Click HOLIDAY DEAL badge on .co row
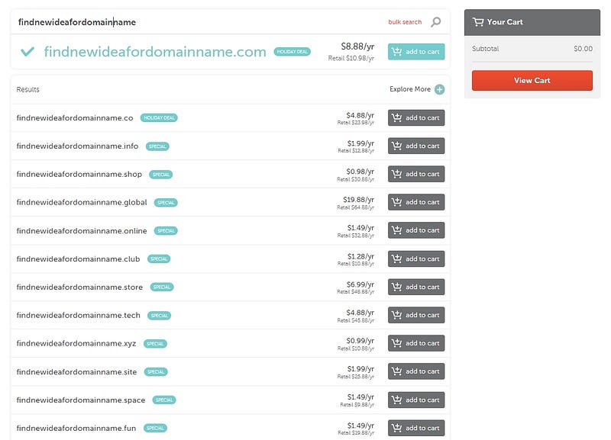611x440 pixels. pyautogui.click(x=159, y=117)
